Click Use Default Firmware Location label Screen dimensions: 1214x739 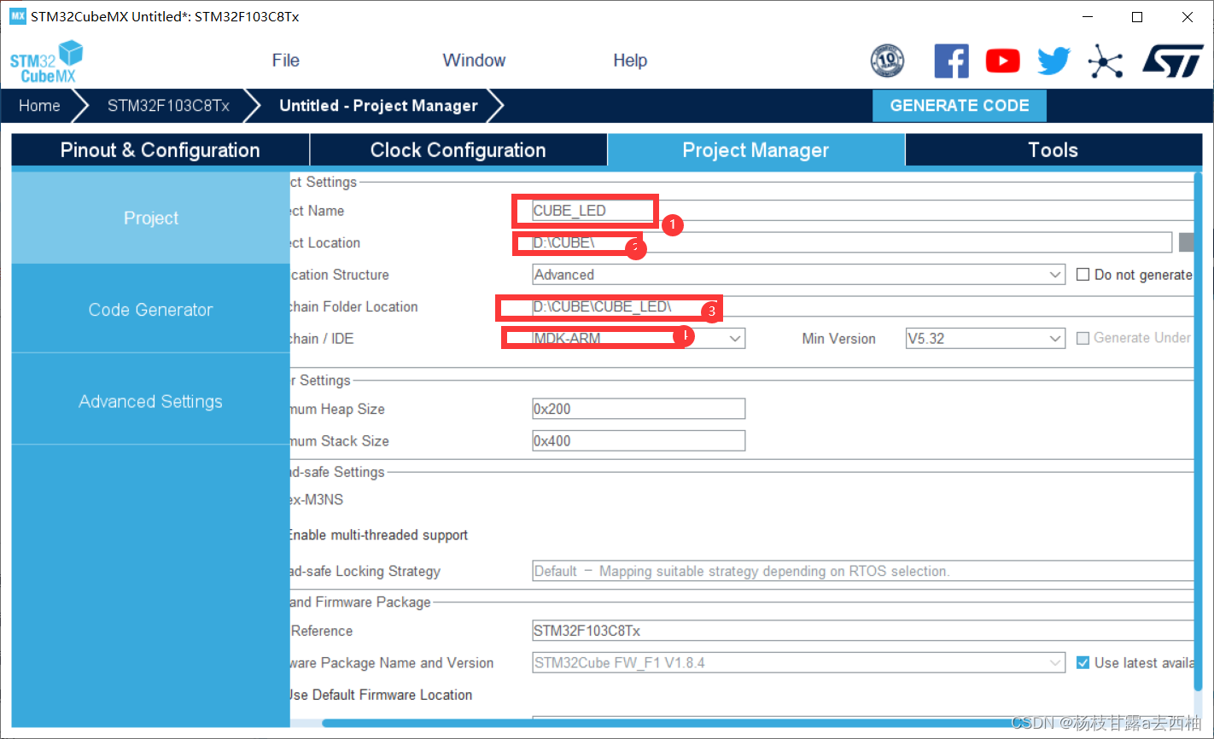(382, 695)
